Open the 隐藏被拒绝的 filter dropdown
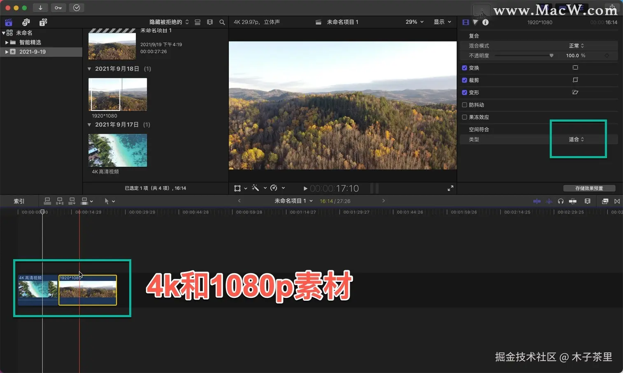Image resolution: width=623 pixels, height=373 pixels. 169,22
